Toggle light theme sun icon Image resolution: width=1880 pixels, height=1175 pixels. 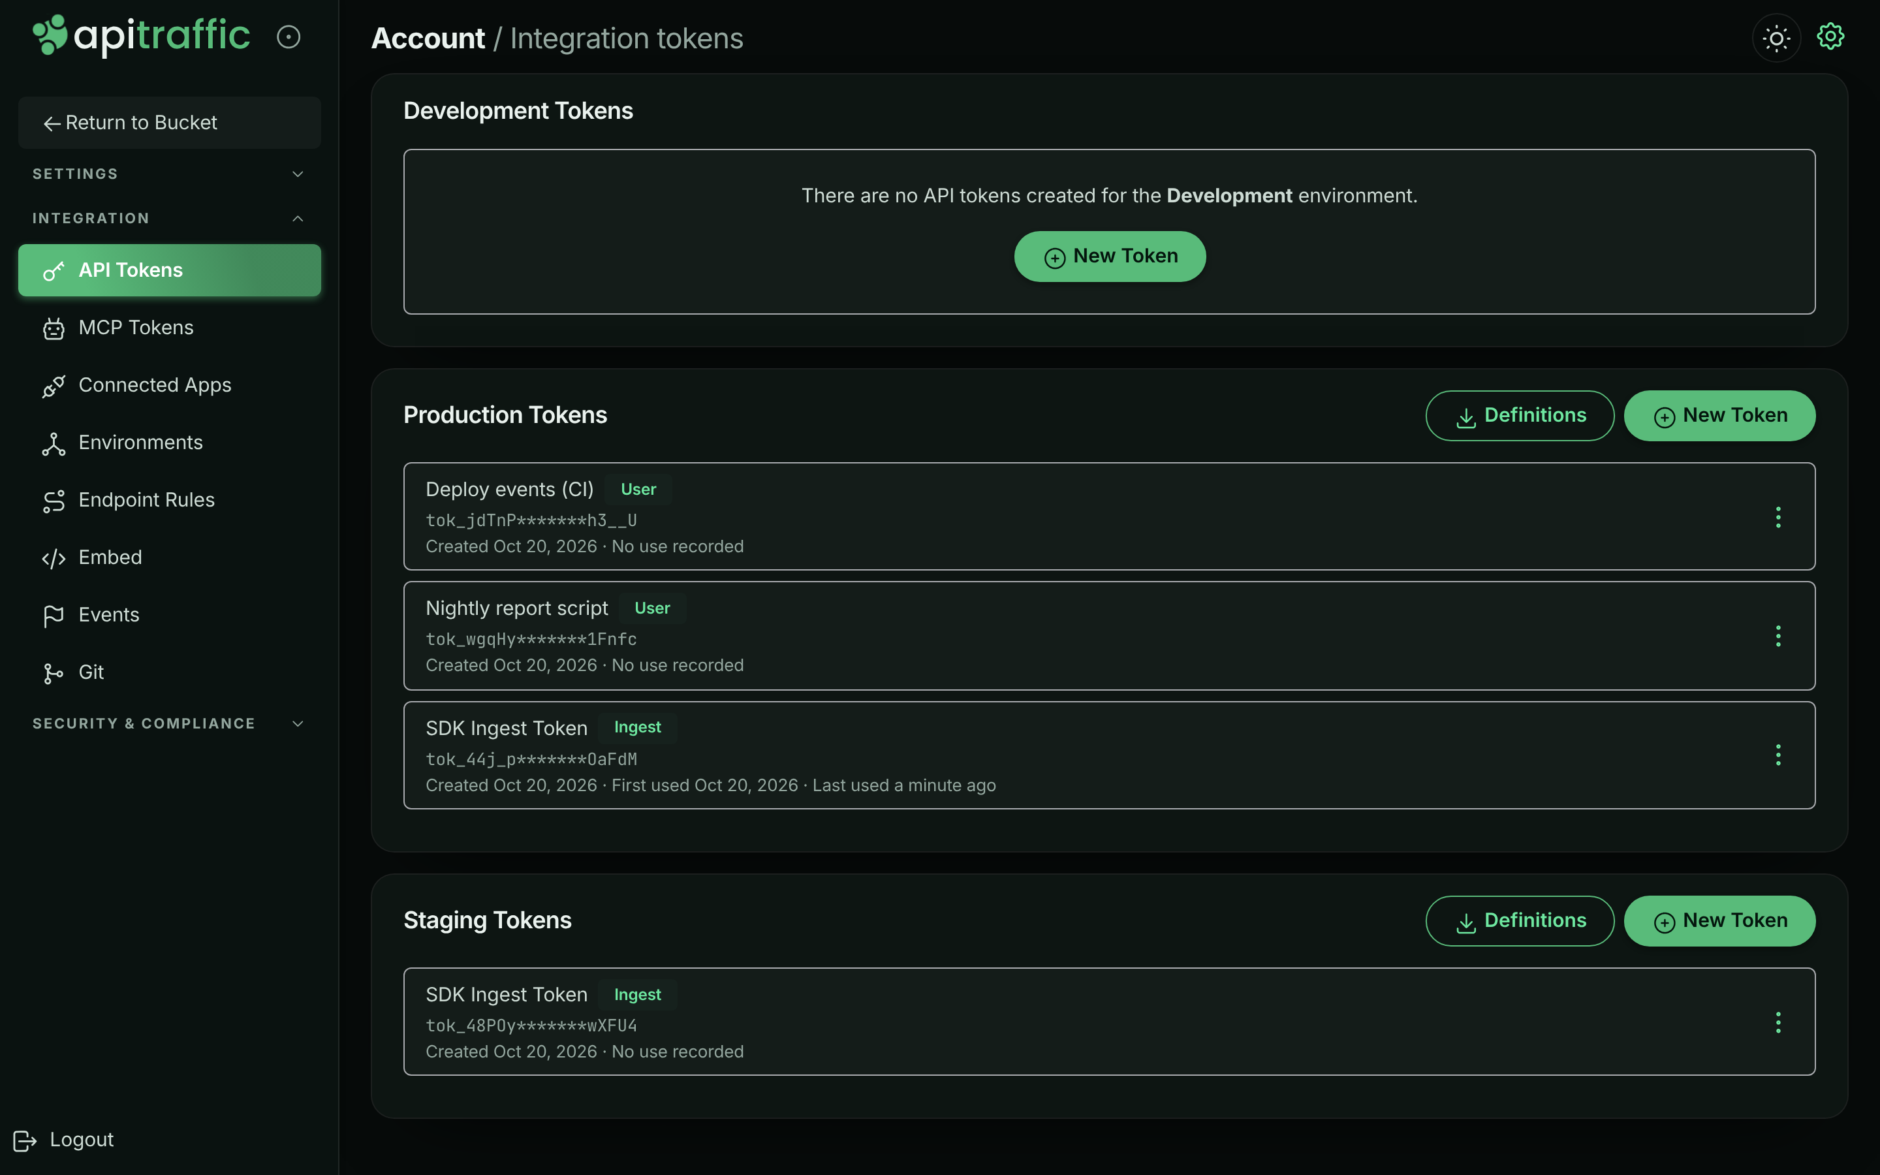1776,38
